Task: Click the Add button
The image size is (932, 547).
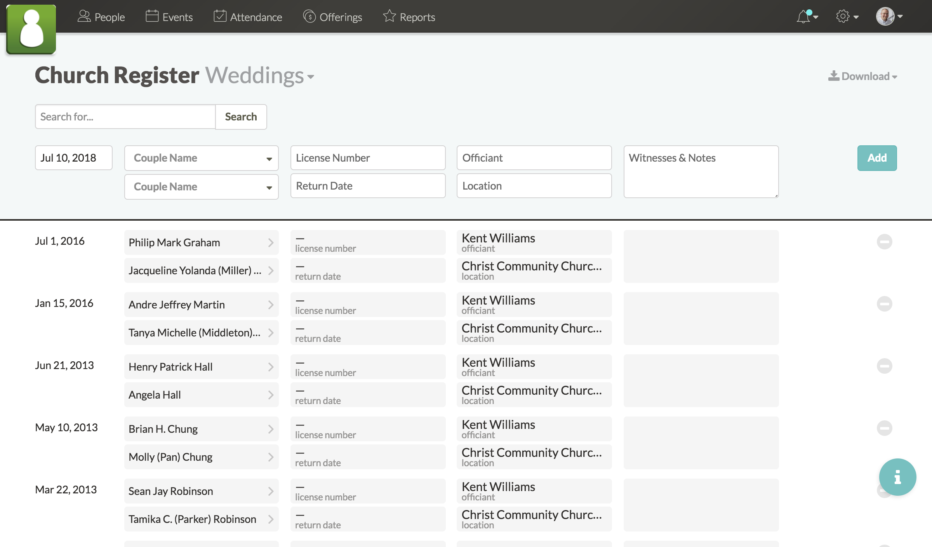Action: point(877,158)
